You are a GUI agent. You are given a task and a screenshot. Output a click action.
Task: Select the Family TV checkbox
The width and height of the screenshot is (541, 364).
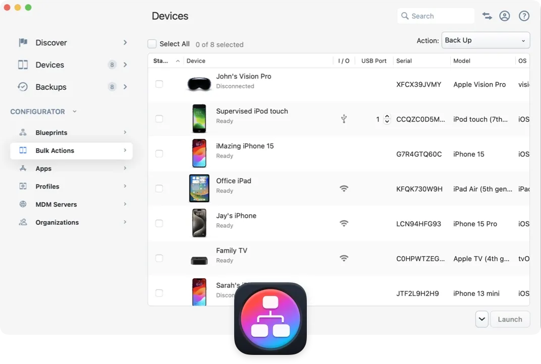pyautogui.click(x=159, y=258)
